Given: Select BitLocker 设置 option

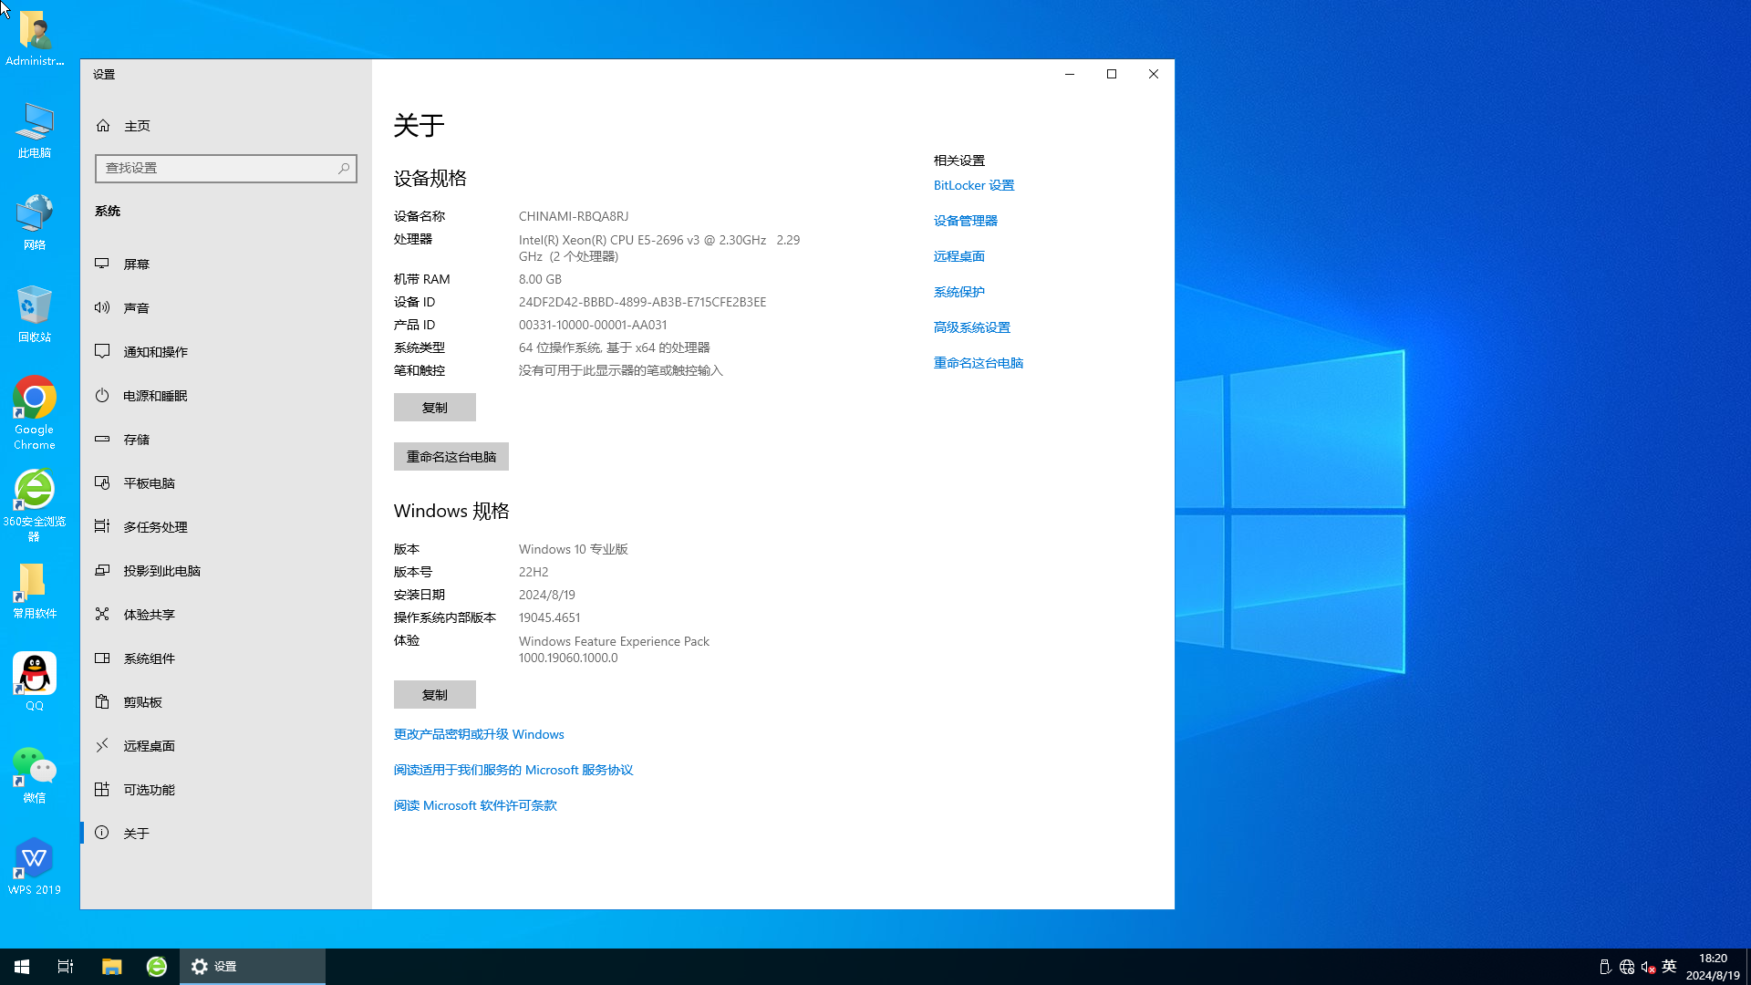Looking at the screenshot, I should tap(975, 184).
